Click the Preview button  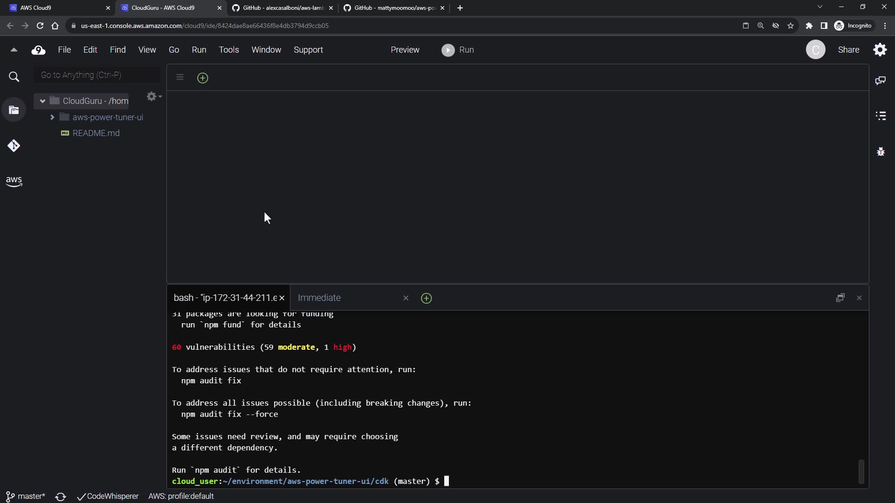(x=405, y=50)
